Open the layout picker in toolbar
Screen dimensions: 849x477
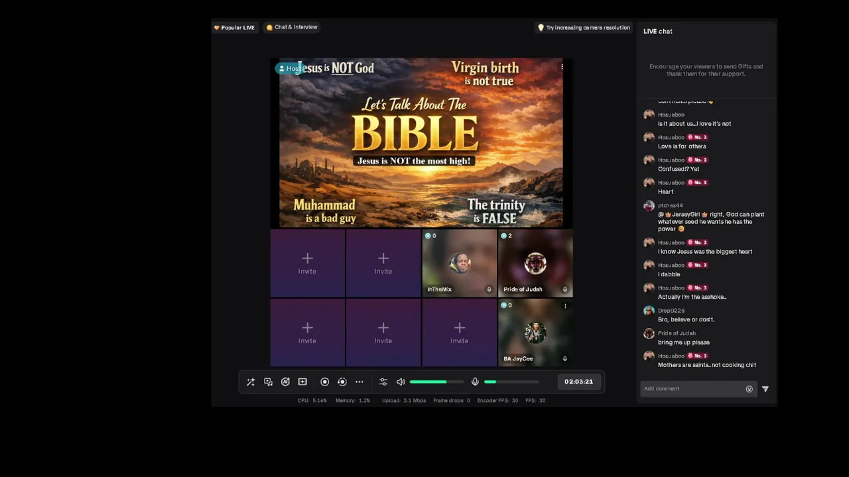click(302, 382)
